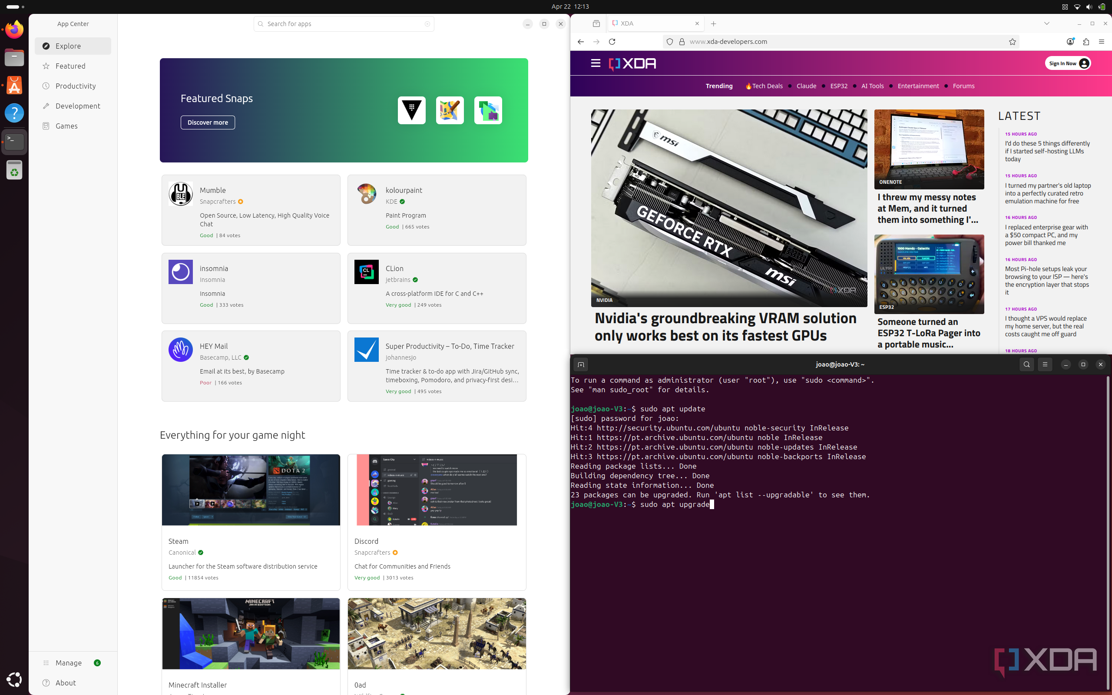Click Sign In Now on XDA

pyautogui.click(x=1068, y=63)
